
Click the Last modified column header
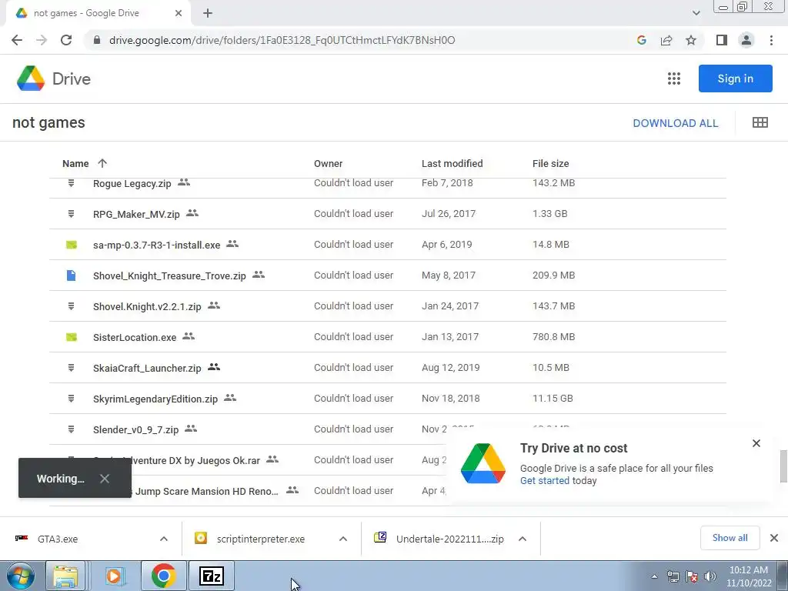click(x=452, y=163)
